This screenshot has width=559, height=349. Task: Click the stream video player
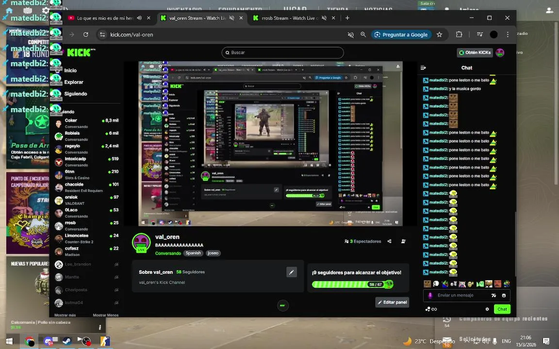271,143
